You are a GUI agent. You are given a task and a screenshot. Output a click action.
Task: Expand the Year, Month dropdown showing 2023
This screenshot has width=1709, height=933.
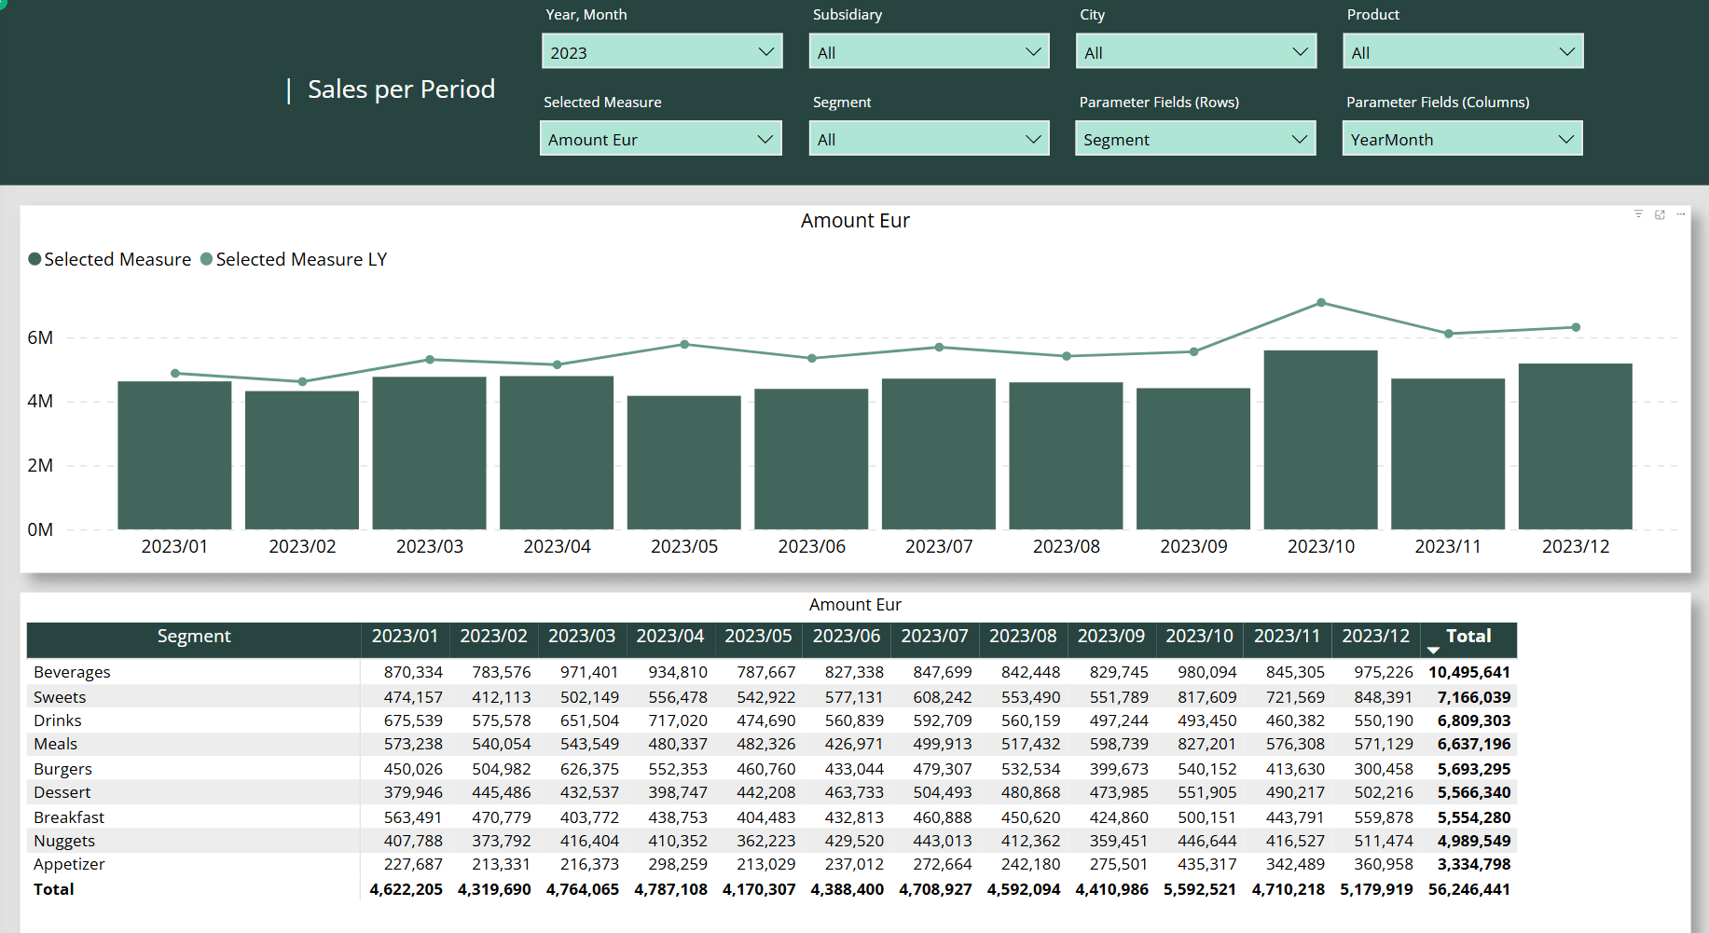662,52
